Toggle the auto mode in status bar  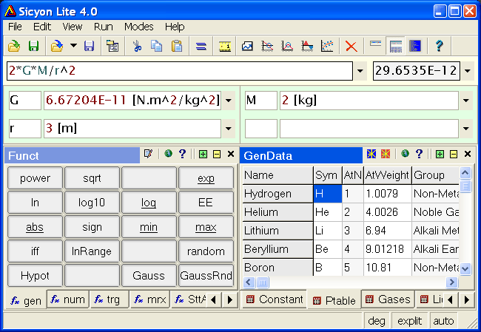tap(443, 321)
